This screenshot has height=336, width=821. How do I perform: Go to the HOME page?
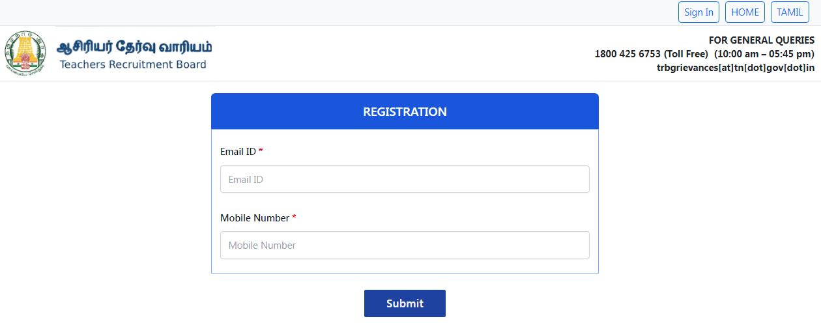pos(745,12)
